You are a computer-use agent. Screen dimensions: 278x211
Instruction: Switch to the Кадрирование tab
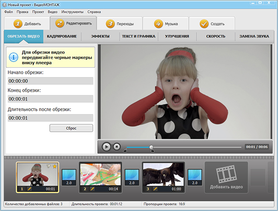tap(62, 36)
